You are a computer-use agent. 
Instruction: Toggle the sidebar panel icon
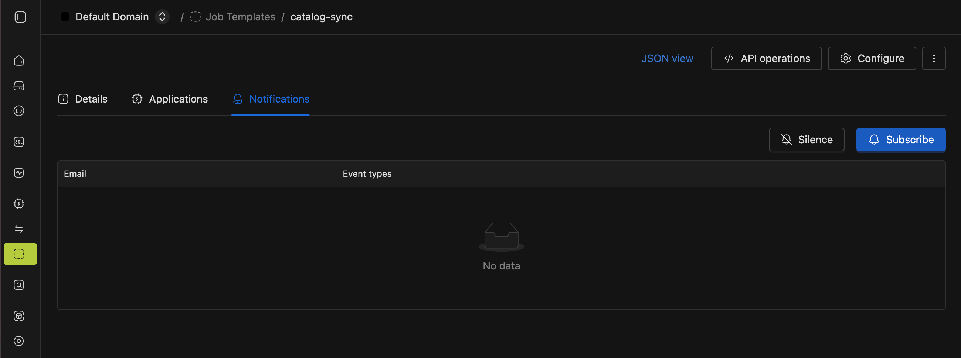pos(20,17)
